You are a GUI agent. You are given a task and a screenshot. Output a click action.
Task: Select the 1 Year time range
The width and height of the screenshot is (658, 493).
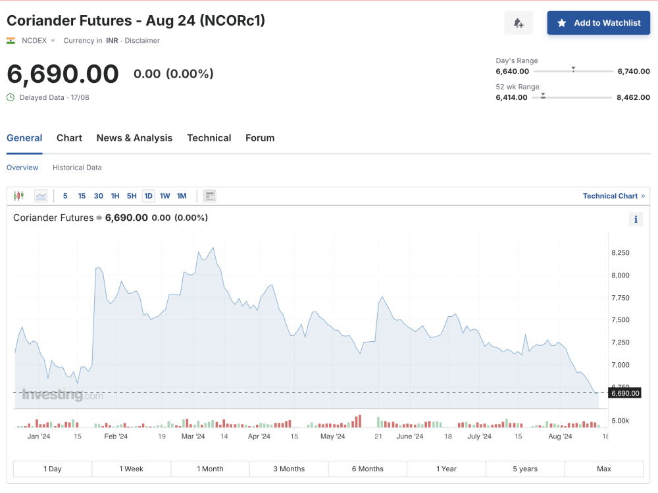coord(446,469)
